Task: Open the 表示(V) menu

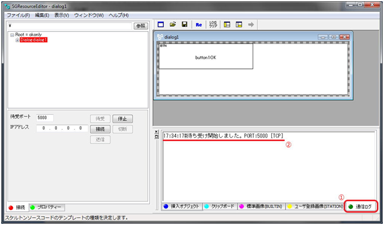Action: (62, 15)
